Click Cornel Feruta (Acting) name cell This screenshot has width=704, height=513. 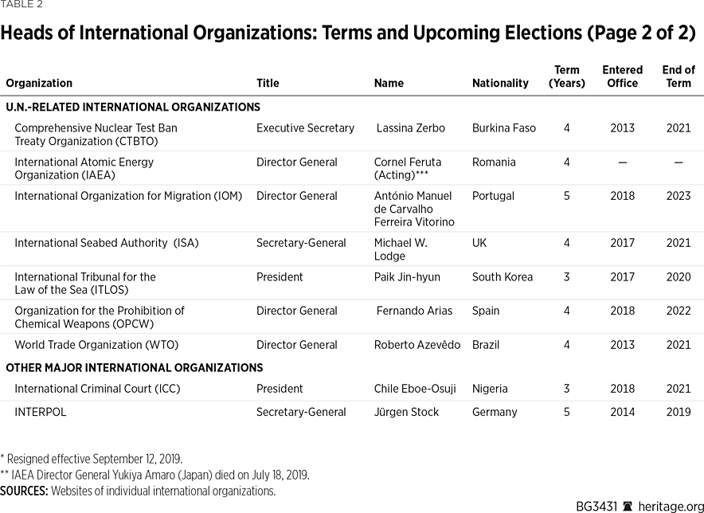pyautogui.click(x=408, y=168)
